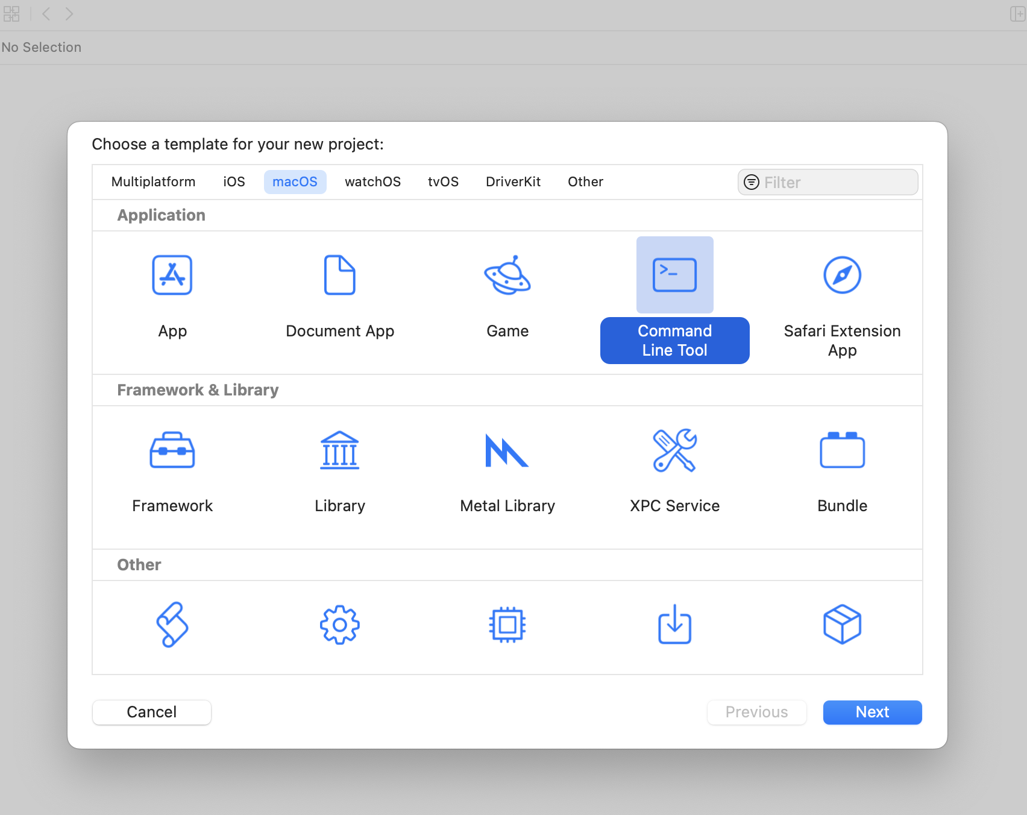Screen dimensions: 1027x815
Task: Add editor with top-right split icon
Action: coord(1018,14)
